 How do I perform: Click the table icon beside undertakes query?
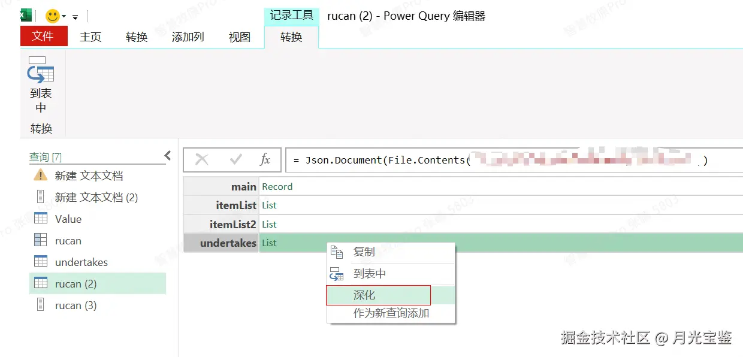(x=41, y=262)
